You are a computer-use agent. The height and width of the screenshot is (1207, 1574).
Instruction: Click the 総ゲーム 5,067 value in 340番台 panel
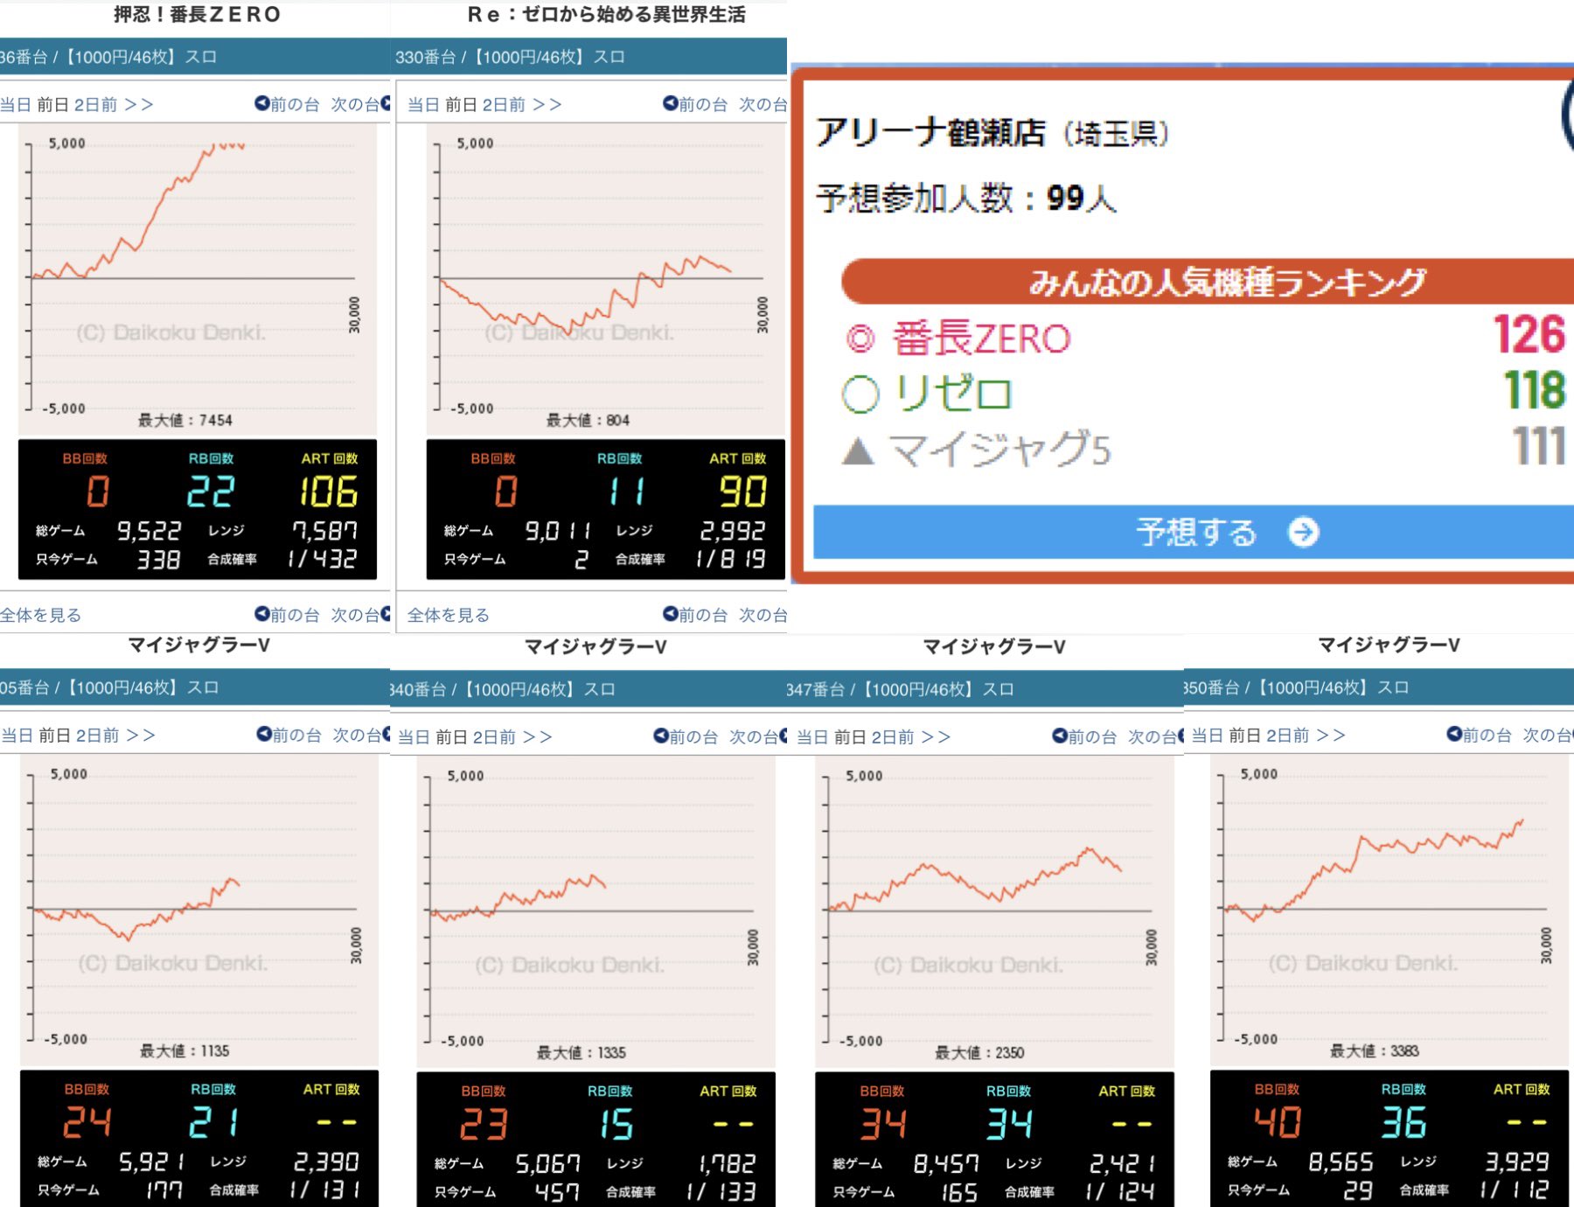tap(548, 1164)
